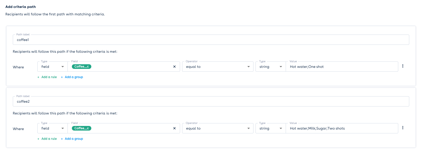This screenshot has width=421, height=149.
Task: Clear the Coffee__c field in coffee1 path
Action: point(174,67)
